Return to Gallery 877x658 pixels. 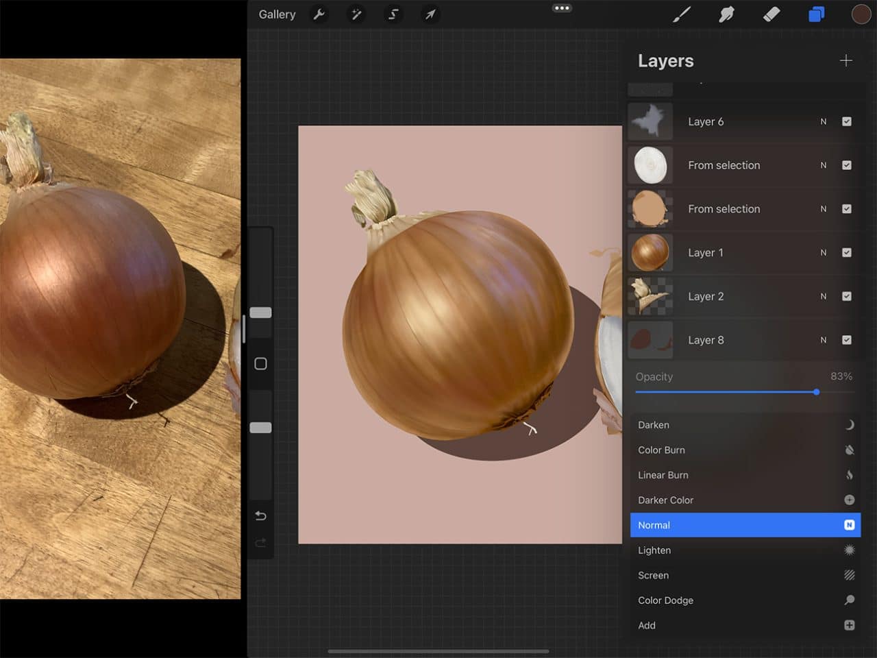tap(276, 14)
